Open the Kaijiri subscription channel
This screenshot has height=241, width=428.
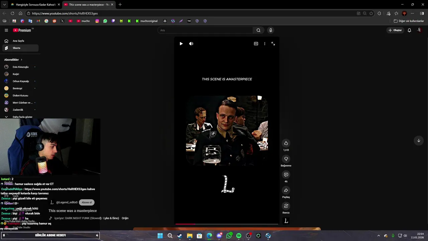pos(20,74)
